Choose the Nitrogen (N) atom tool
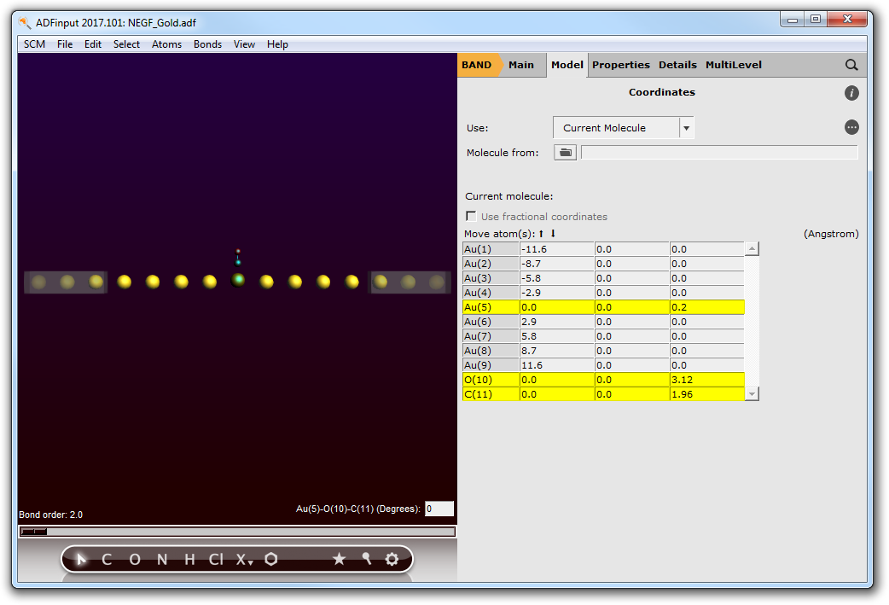The image size is (889, 605). pyautogui.click(x=162, y=560)
